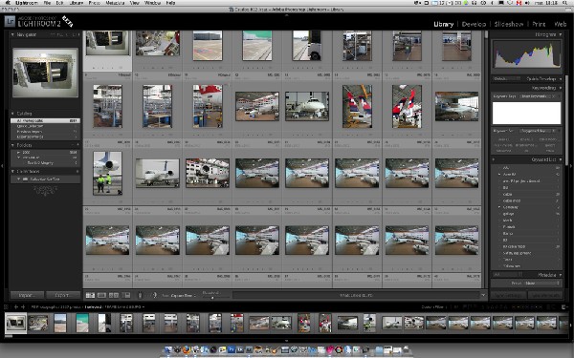
Task: Switch to the Slideshow module
Action: (x=509, y=24)
